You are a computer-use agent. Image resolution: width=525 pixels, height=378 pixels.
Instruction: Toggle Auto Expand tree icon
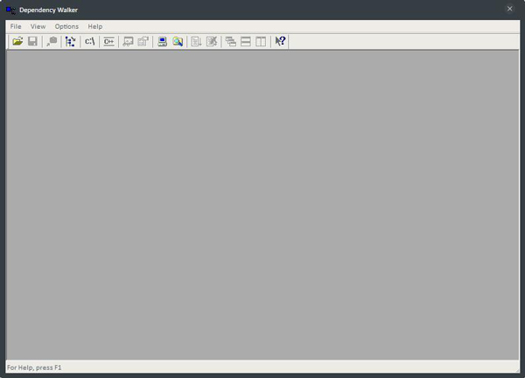point(71,41)
